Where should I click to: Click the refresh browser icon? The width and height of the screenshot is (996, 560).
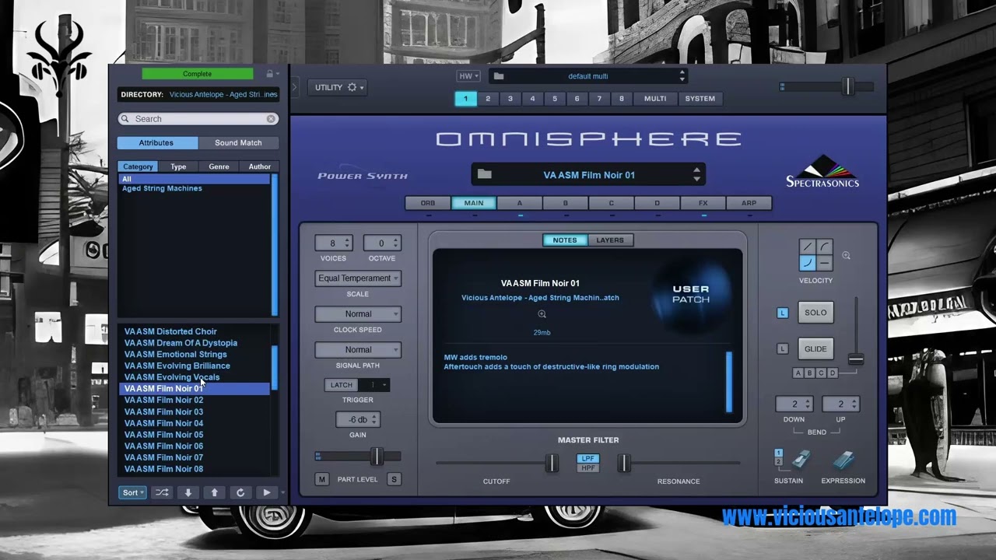click(x=240, y=492)
